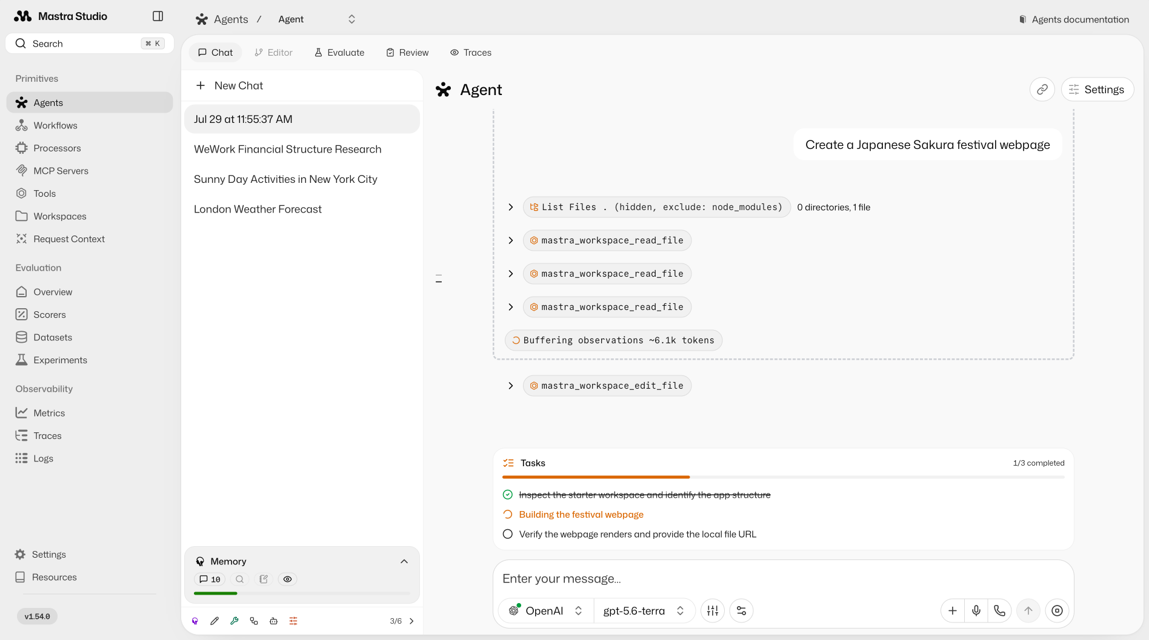Image resolution: width=1149 pixels, height=640 pixels.
Task: Open Traces in the sidebar Observability section
Action: coord(90,435)
